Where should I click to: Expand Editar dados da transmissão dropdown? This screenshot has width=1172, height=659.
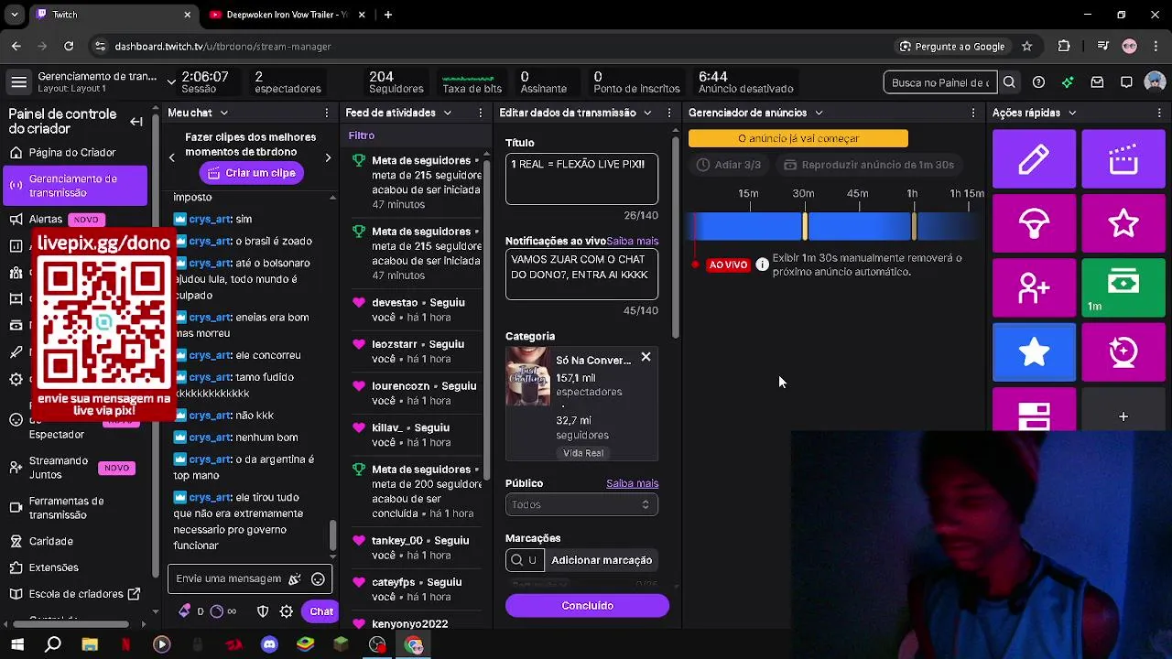coord(647,113)
